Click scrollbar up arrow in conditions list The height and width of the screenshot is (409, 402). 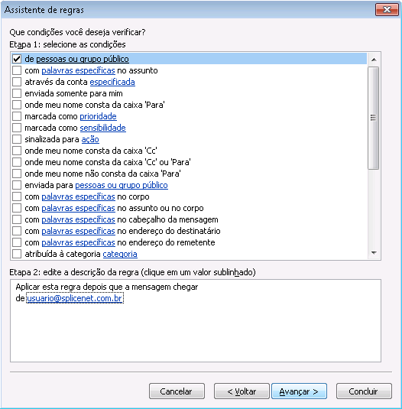(x=374, y=60)
